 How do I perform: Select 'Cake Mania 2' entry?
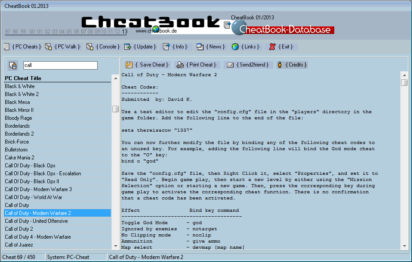click(57, 158)
